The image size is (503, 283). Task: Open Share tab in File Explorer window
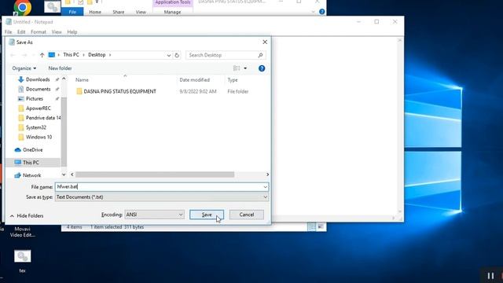click(x=119, y=12)
